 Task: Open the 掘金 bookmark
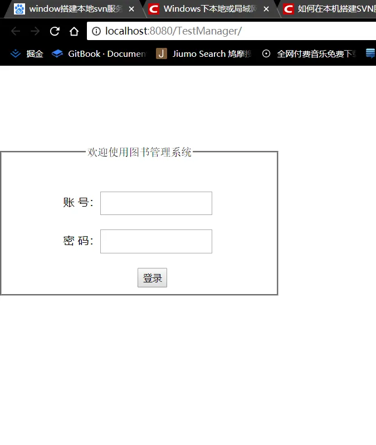27,53
